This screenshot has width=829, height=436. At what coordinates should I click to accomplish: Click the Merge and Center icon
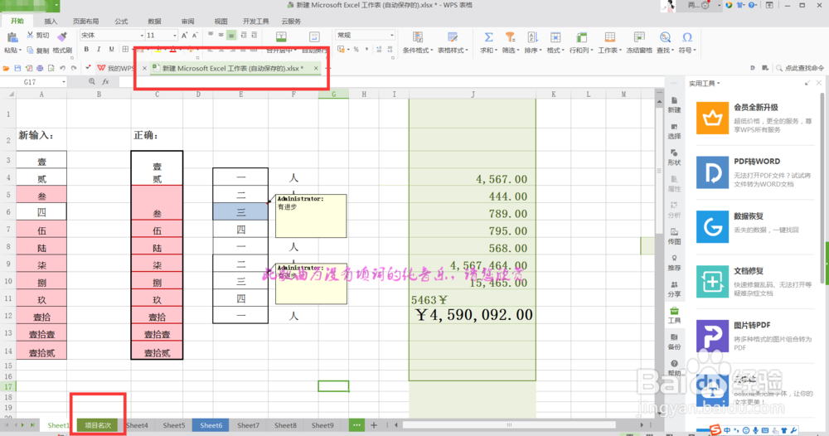tap(281, 37)
